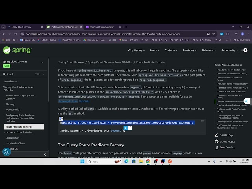Open the cookie preferences icon

7,152
